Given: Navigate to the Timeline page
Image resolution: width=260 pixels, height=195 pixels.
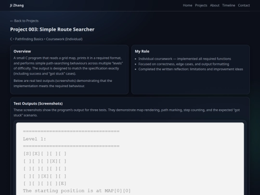Looking at the screenshot, I should coord(229,5).
